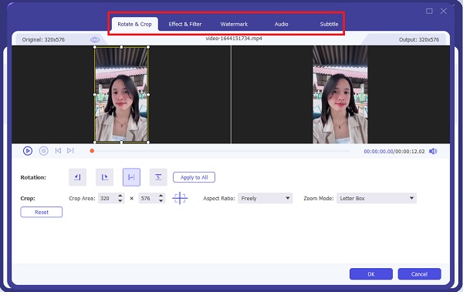
Task: Click file name video-1644151734.mp4
Action: pos(234,39)
